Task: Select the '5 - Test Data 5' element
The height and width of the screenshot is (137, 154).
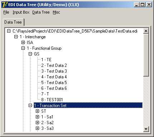Action: [54, 83]
